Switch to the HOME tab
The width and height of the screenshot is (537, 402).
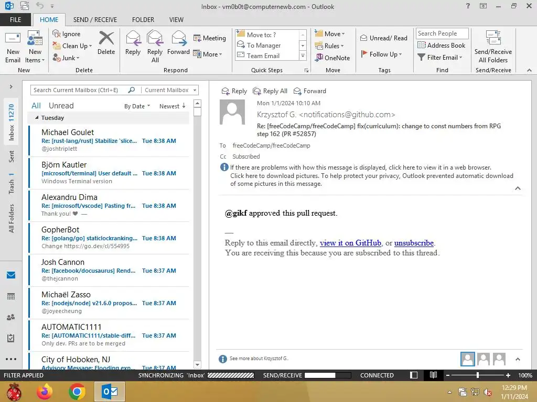pos(49,19)
